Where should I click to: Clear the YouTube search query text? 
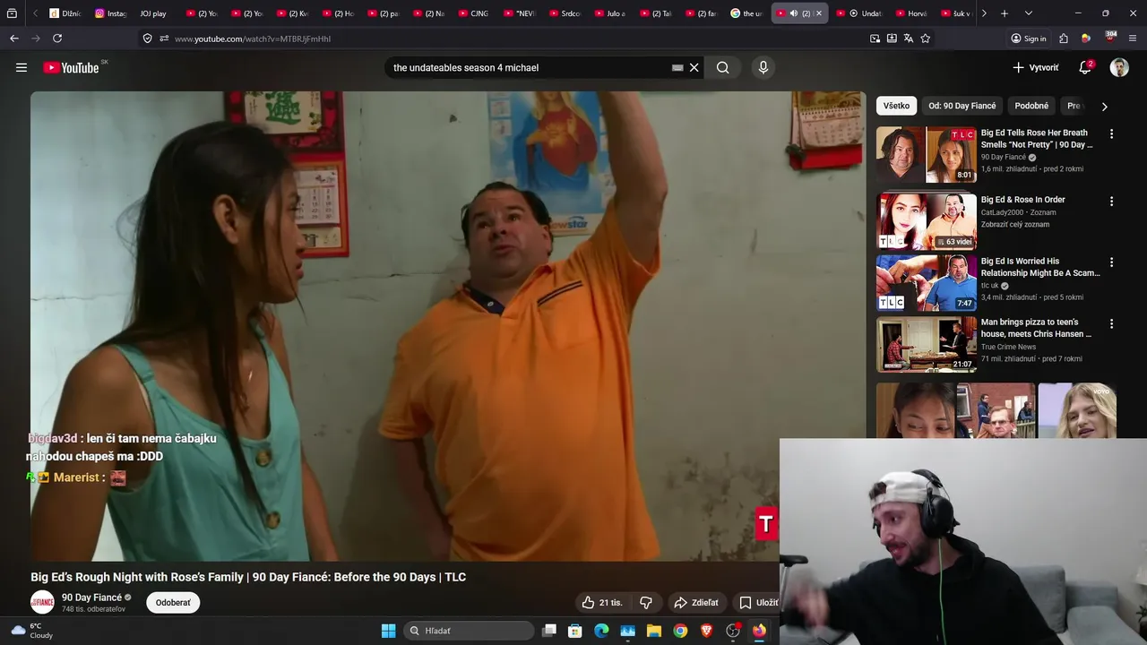pos(694,67)
